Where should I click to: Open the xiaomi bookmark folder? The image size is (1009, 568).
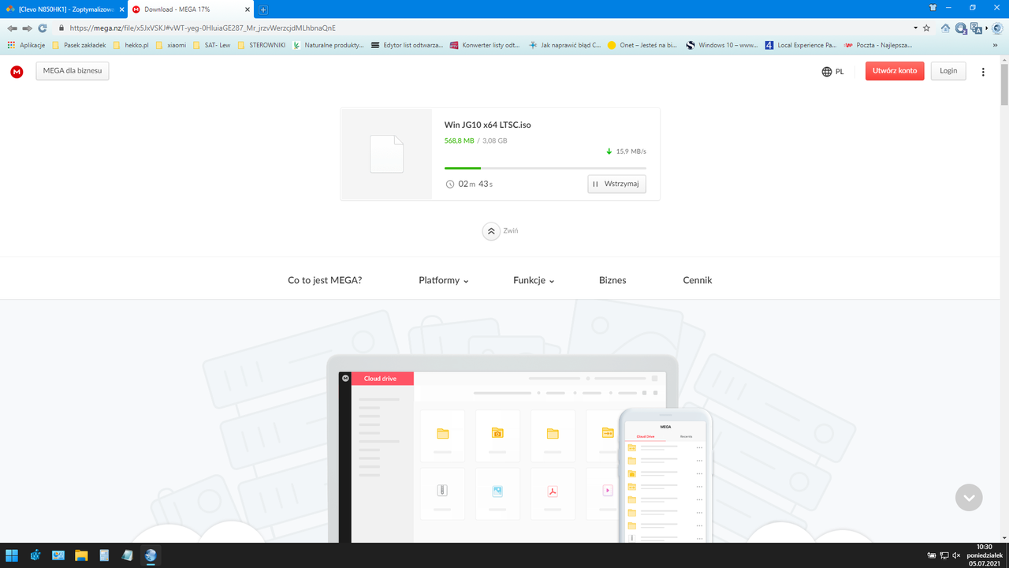click(171, 45)
